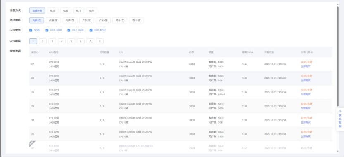Toggle the RTX 4090 checkbox

(x=91, y=30)
